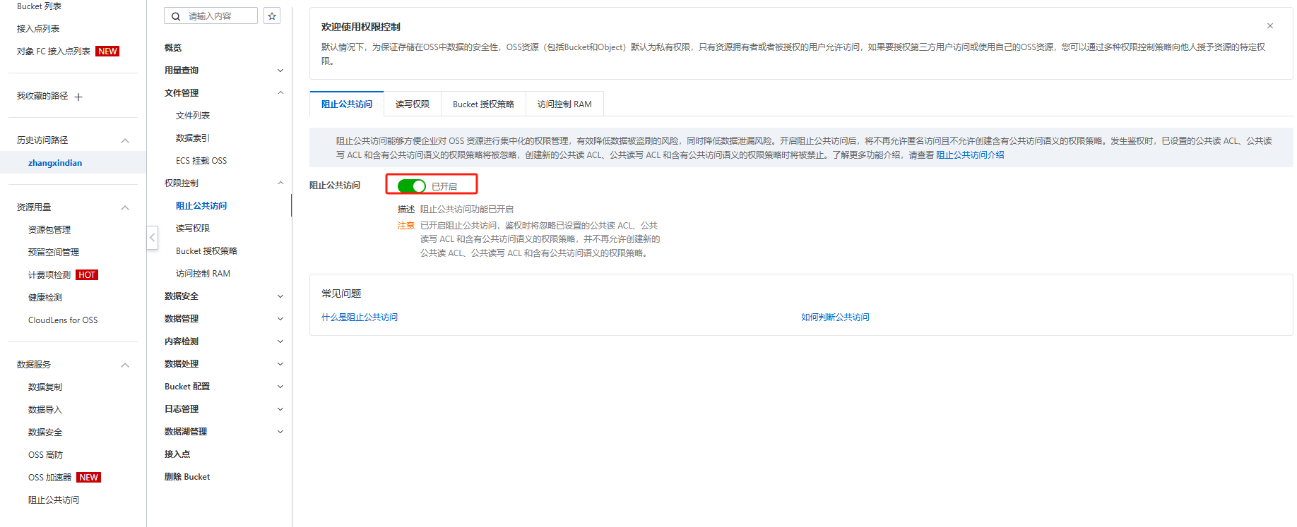Image resolution: width=1297 pixels, height=527 pixels.
Task: Toggle the 阻止公共访问 switch off
Action: tap(411, 186)
